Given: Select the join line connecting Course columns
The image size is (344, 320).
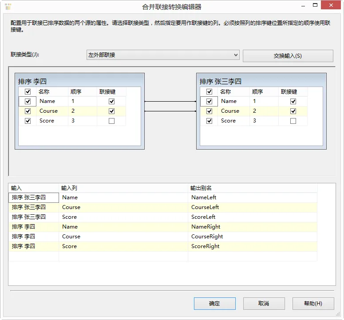Looking at the screenshot, I should click(170, 111).
